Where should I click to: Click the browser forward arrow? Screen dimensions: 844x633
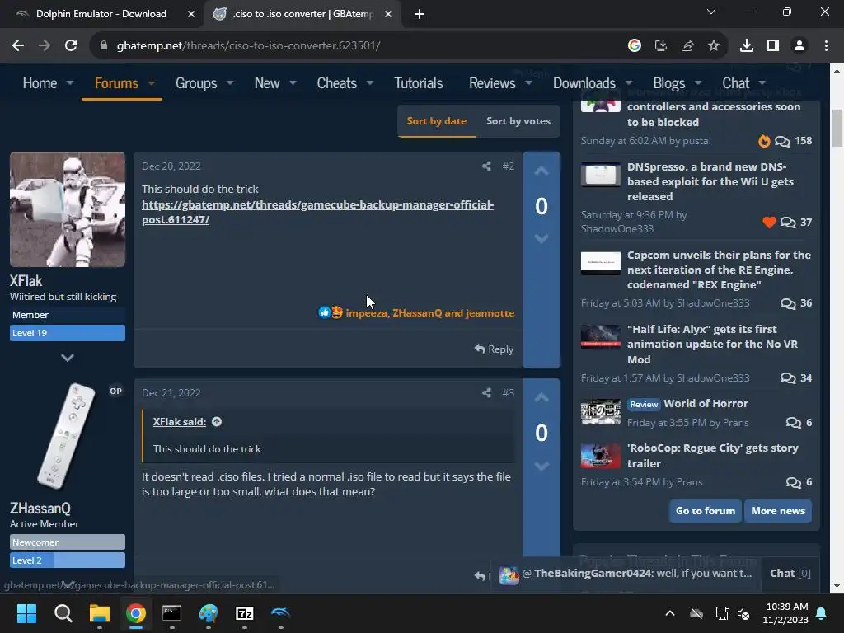pos(45,46)
